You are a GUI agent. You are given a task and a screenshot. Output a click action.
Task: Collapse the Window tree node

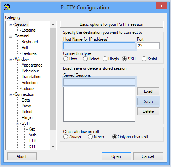[x=11, y=60]
